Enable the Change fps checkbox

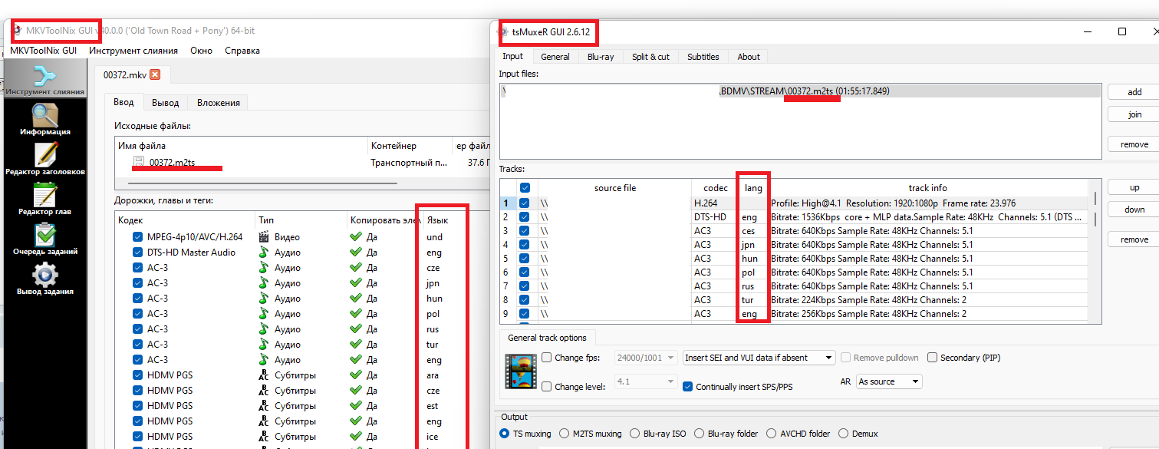point(547,358)
